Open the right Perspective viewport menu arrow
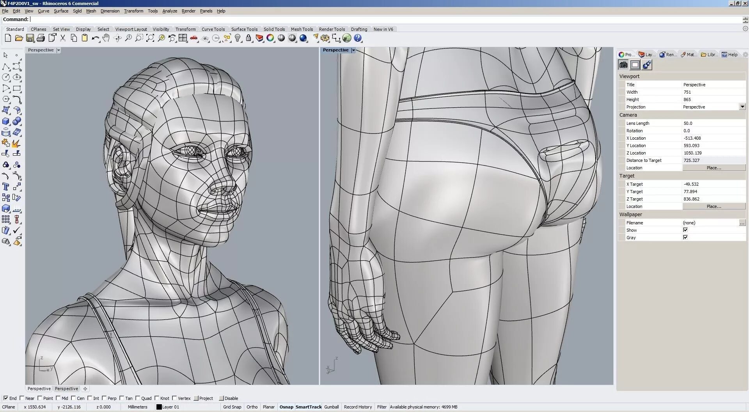This screenshot has width=749, height=412. click(x=353, y=50)
